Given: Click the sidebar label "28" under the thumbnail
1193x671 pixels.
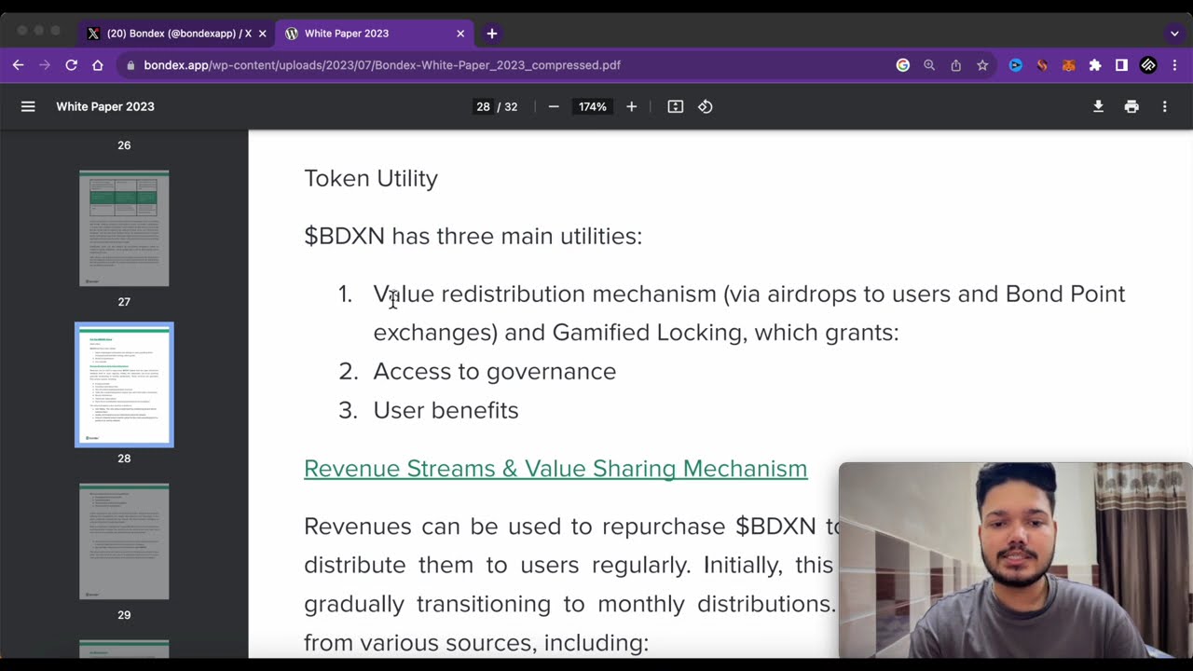Looking at the screenshot, I should [124, 459].
